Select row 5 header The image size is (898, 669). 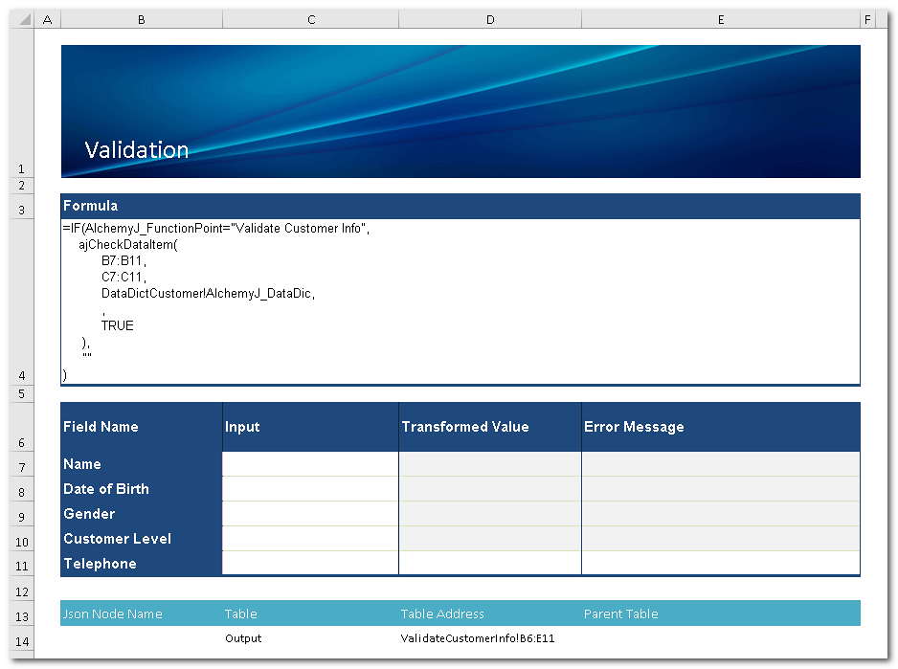[x=22, y=394]
